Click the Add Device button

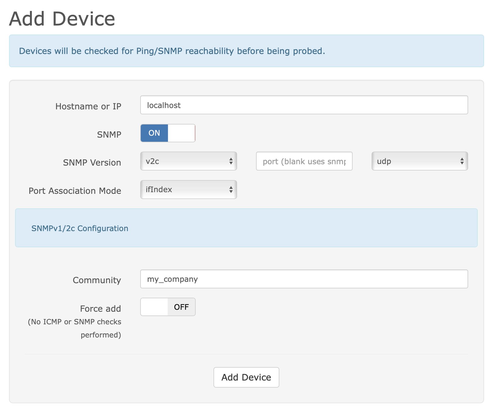246,377
